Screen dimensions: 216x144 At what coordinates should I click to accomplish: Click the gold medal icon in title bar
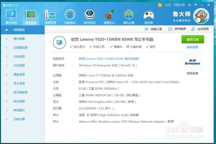[160, 5]
